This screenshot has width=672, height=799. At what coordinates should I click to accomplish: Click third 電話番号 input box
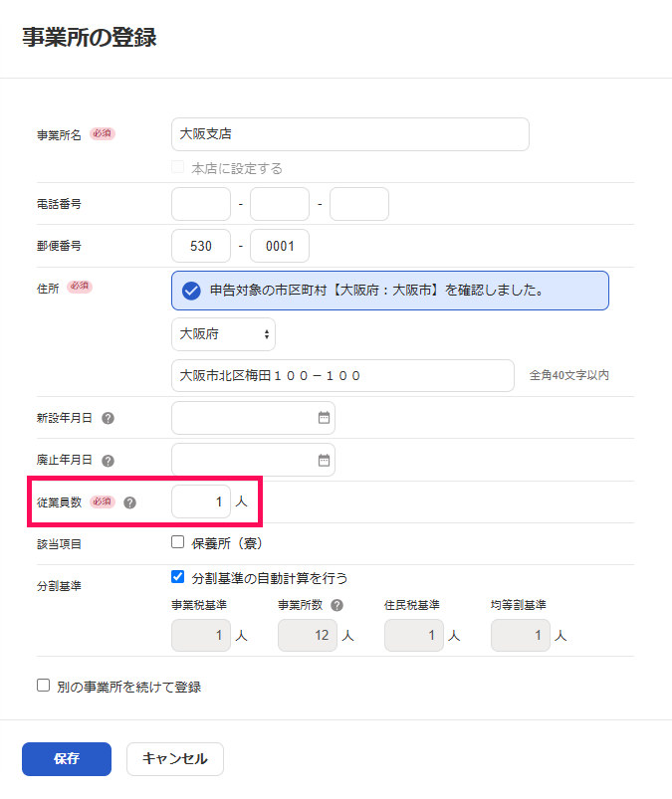359,204
